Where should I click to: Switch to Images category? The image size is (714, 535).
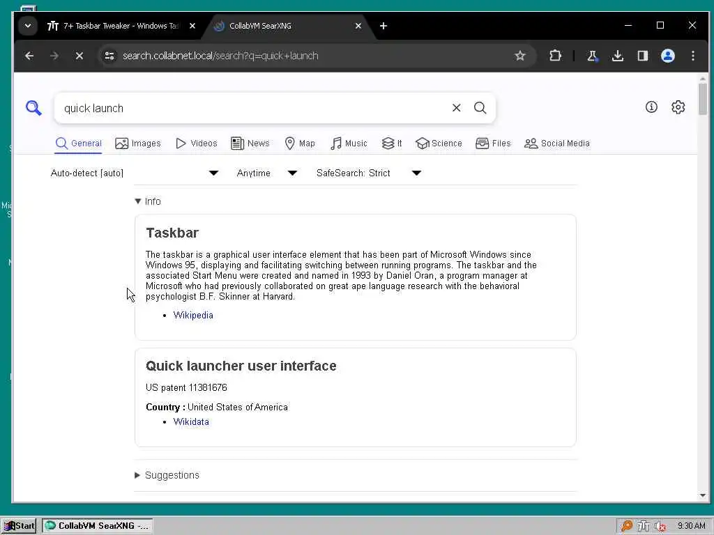(x=138, y=144)
